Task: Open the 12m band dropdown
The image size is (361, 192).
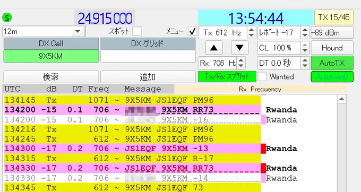Action: (78, 31)
